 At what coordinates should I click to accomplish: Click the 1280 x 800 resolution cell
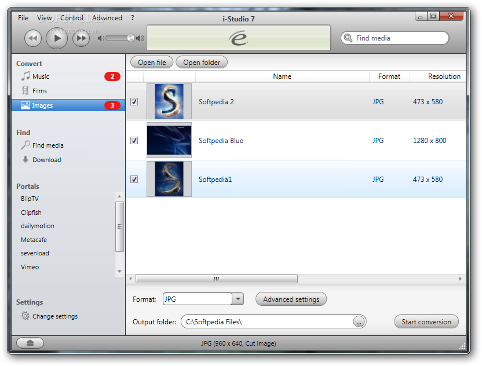point(429,141)
